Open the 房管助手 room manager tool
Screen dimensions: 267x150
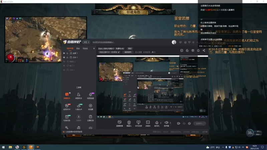tap(78, 96)
